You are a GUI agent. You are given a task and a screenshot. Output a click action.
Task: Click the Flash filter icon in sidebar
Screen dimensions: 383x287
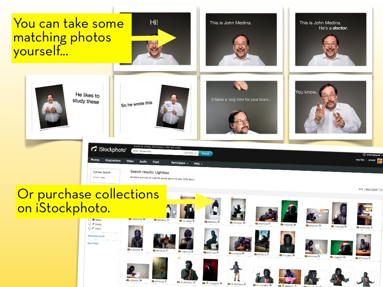tap(93, 228)
